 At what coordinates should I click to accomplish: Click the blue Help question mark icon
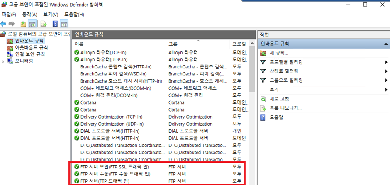55,24
